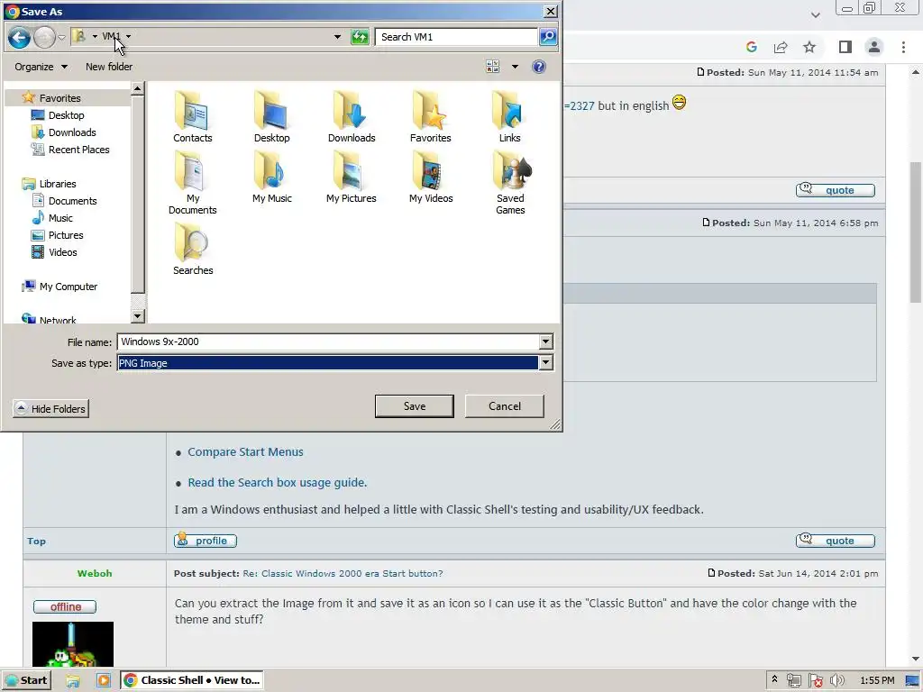Open the Chrome tab search chevron
This screenshot has height=692, width=923.
click(x=815, y=14)
